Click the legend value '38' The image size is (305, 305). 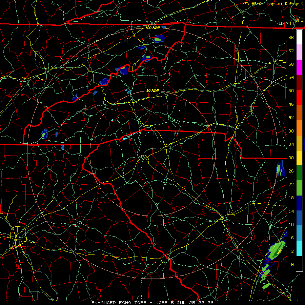291,131
